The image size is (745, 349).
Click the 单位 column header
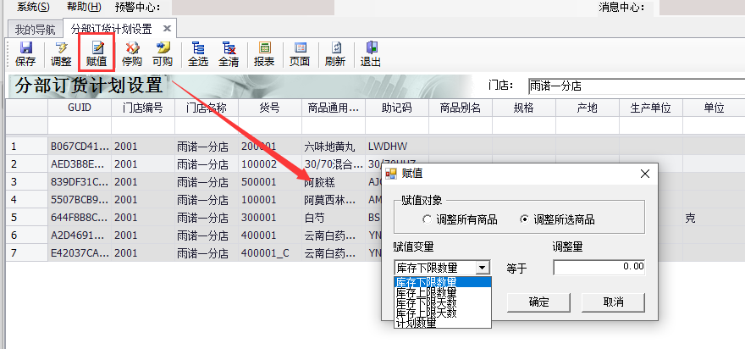[714, 108]
